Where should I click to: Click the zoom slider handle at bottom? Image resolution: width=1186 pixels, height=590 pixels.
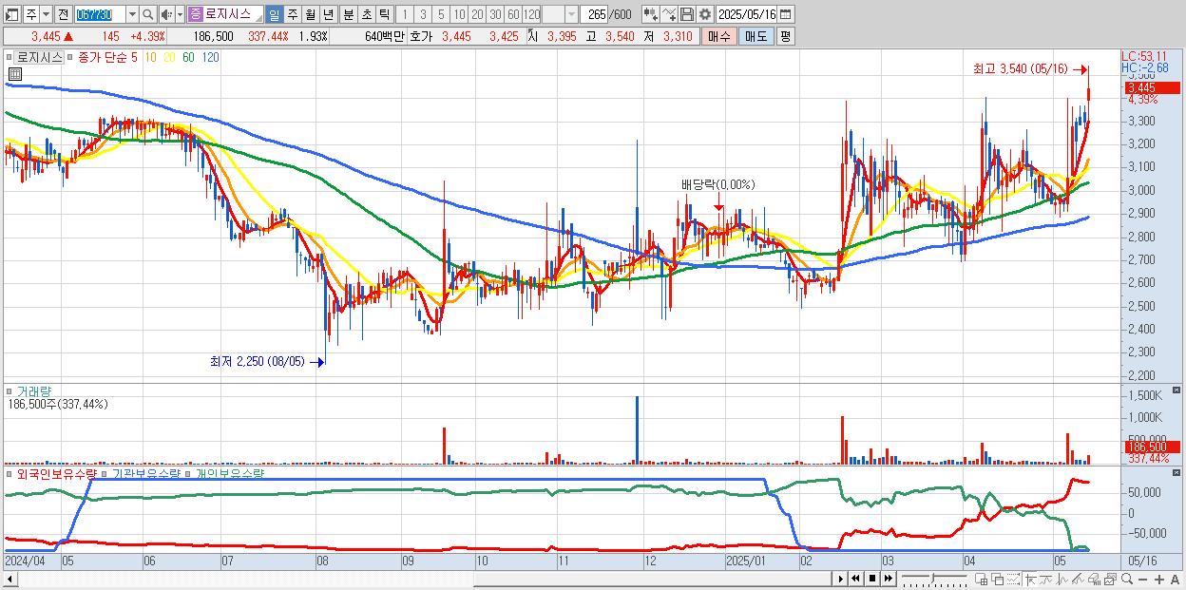click(932, 578)
